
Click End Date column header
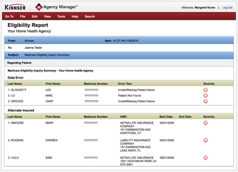click(185, 117)
